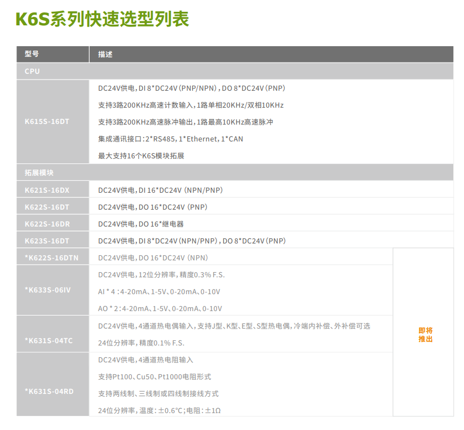Click the K615S-16DT model cell

pyautogui.click(x=47, y=122)
